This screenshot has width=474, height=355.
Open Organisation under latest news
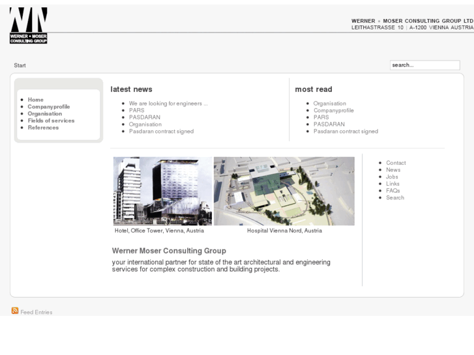(x=145, y=124)
